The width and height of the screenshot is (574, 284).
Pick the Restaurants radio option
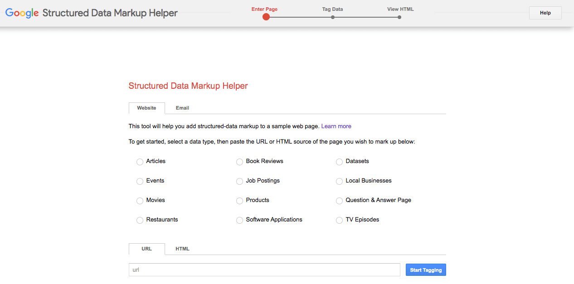[140, 220]
